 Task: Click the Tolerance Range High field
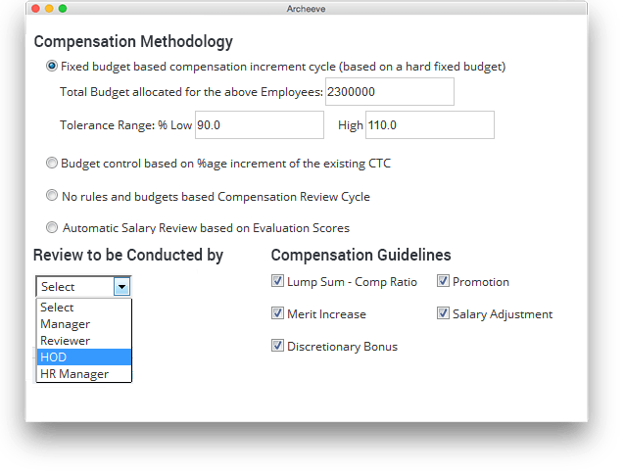430,125
